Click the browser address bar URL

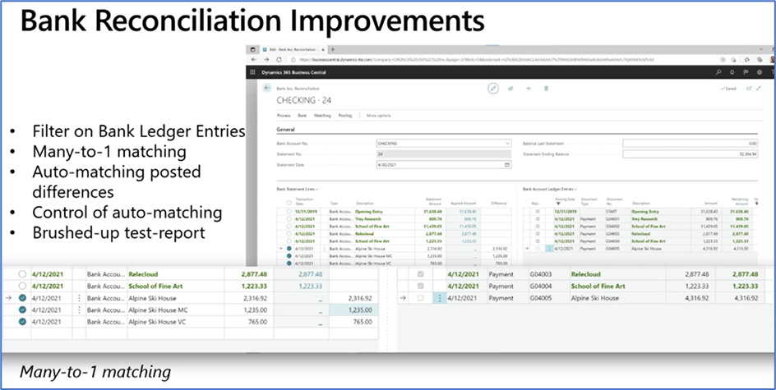478,59
